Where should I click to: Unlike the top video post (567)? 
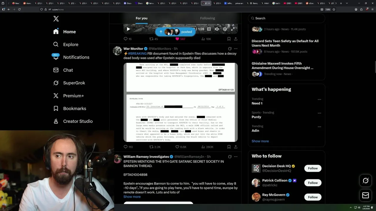[180, 39]
